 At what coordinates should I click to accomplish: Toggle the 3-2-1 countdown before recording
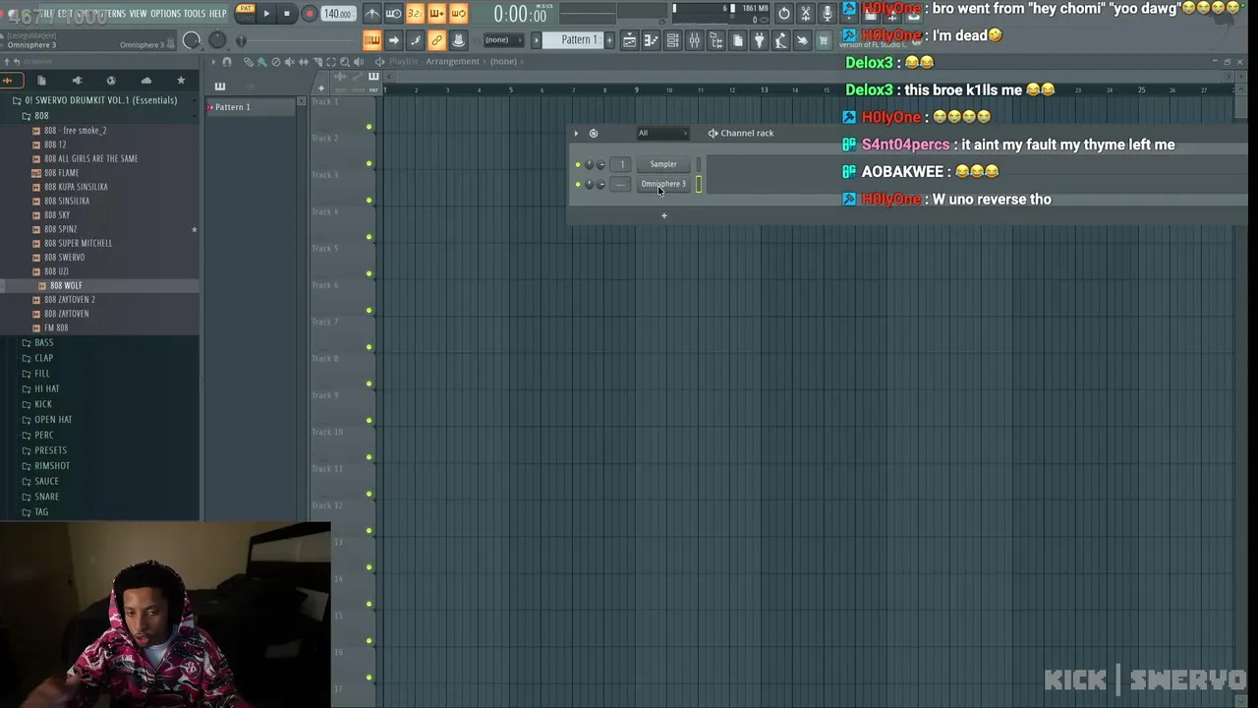tap(415, 14)
